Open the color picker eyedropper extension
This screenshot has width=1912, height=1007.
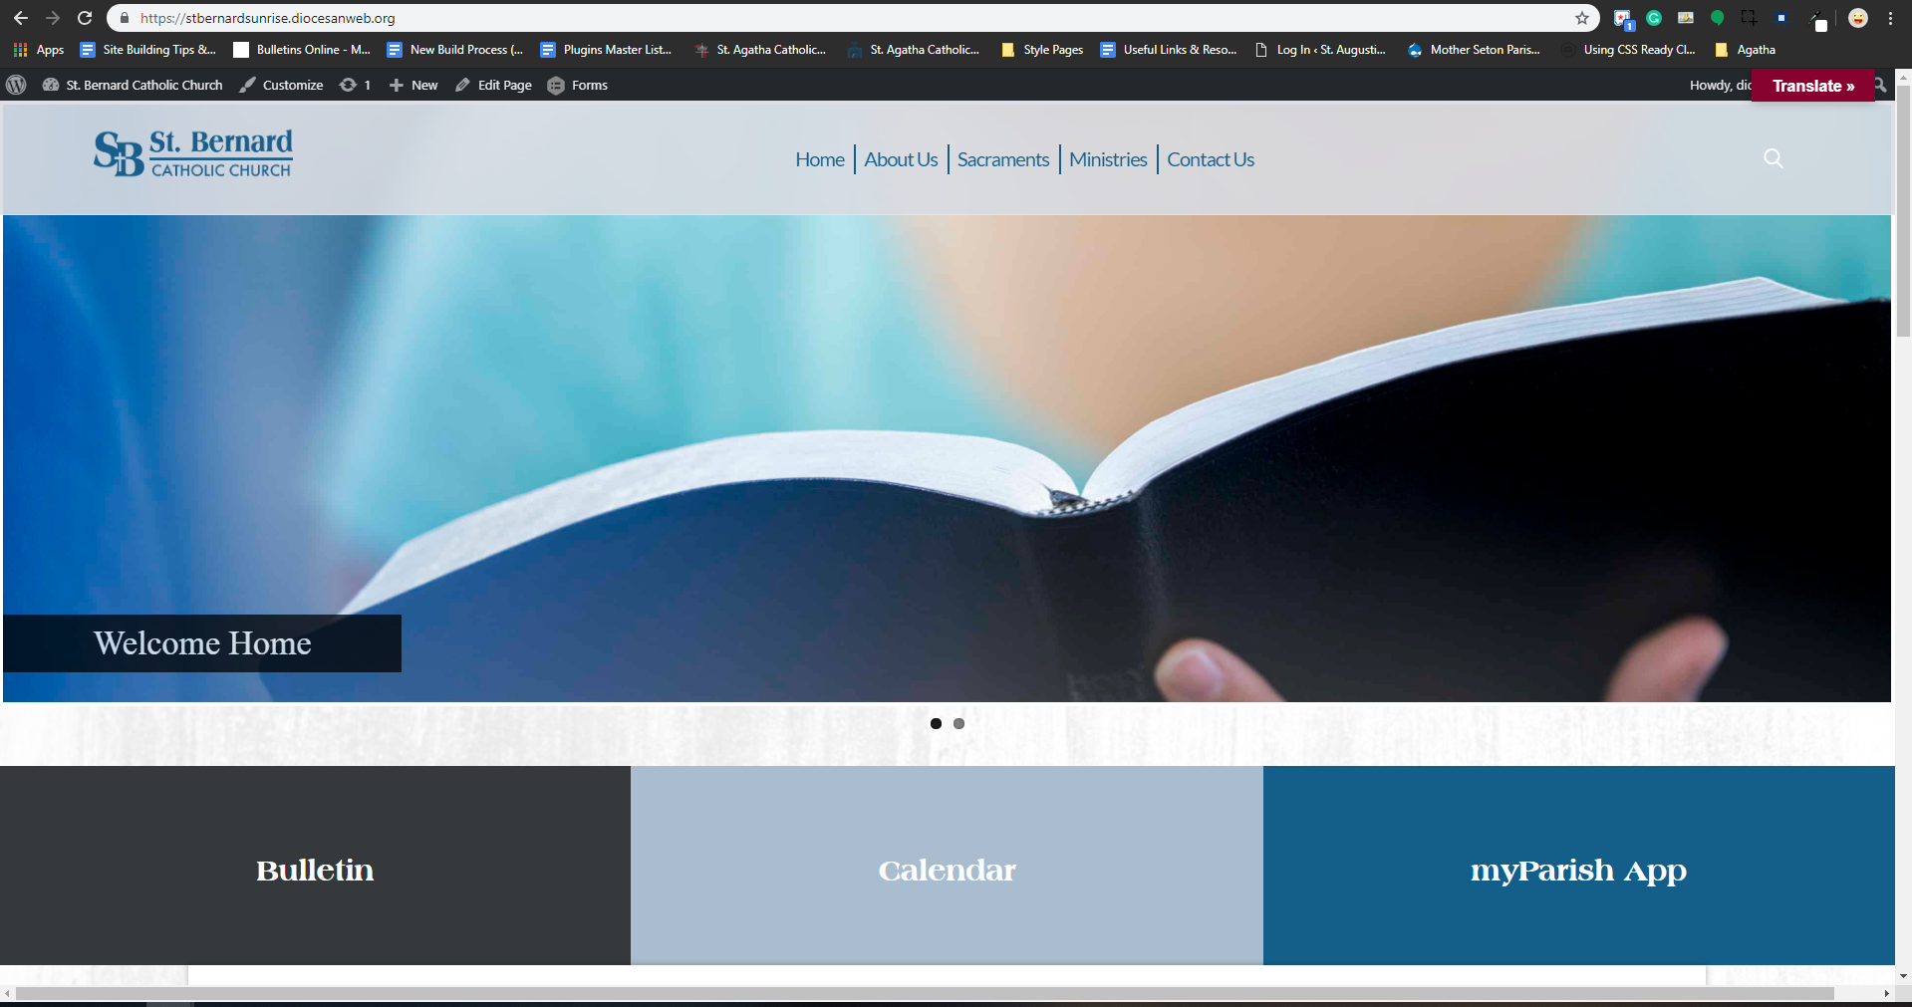pyautogui.click(x=1816, y=18)
